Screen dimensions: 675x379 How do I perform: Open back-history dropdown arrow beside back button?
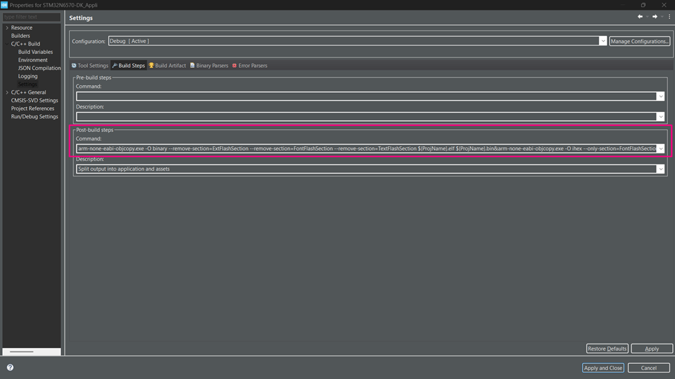tap(647, 17)
